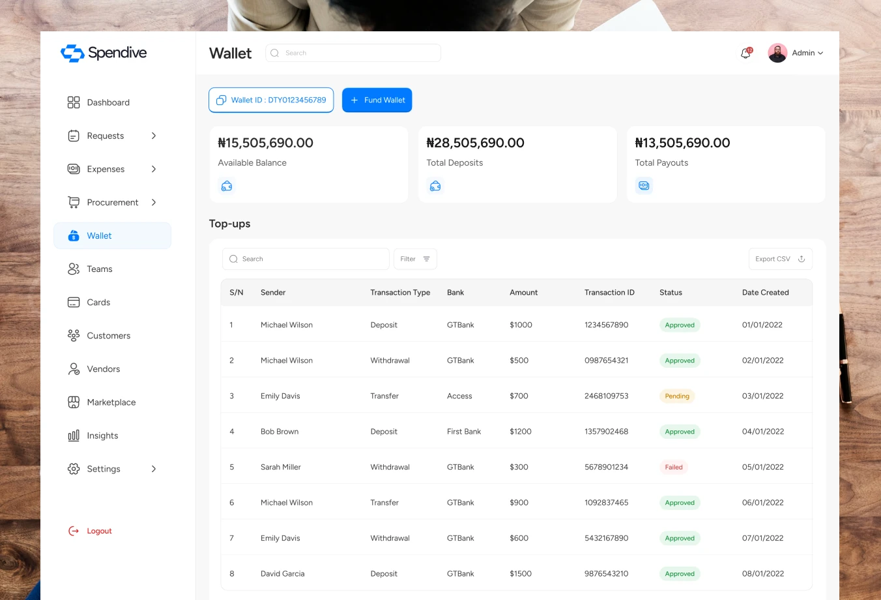Open the Admin dropdown arrow
Viewport: 881px width, 600px height.
820,53
